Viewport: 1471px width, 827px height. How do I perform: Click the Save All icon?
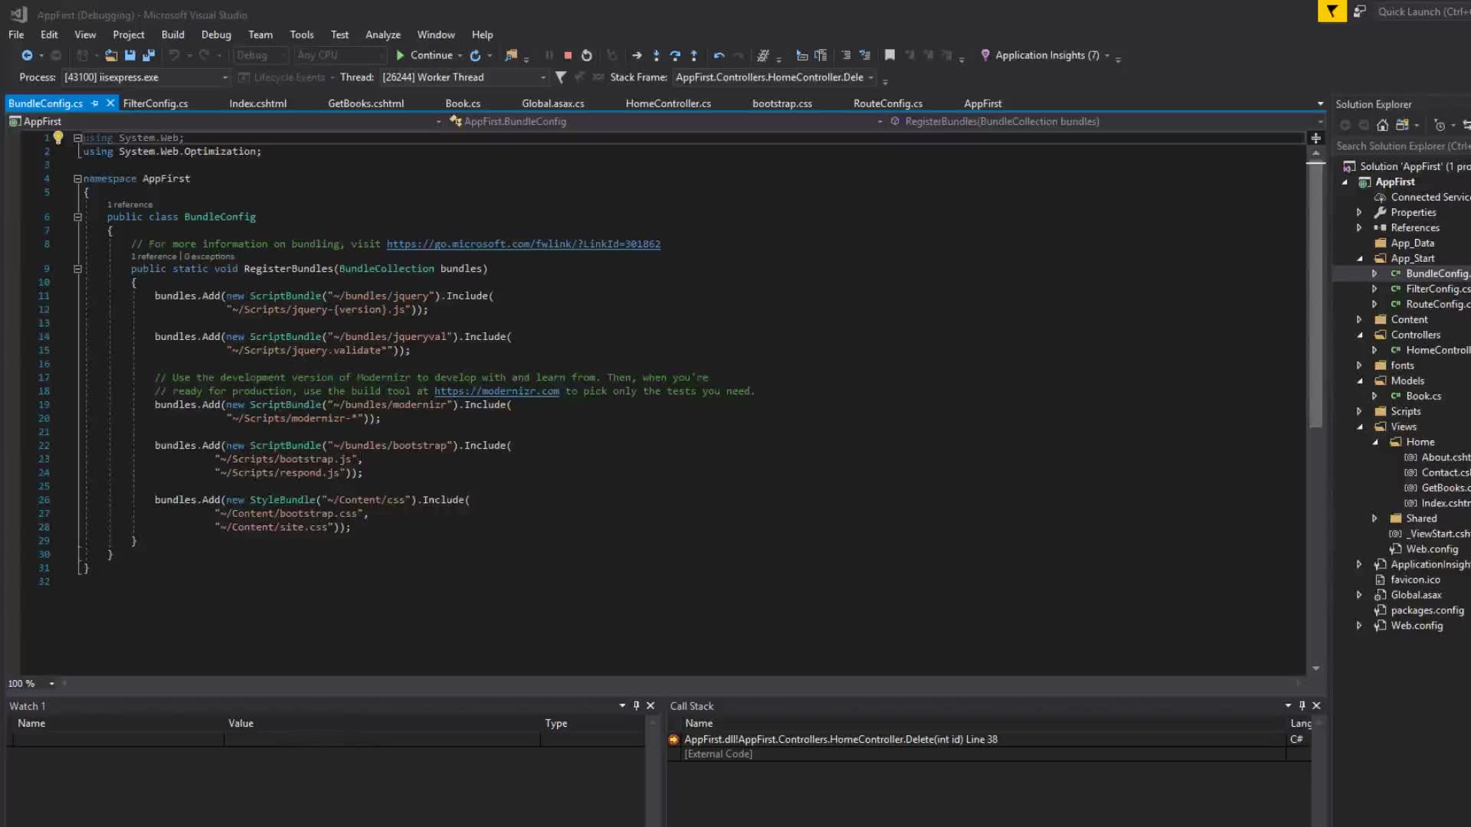pos(149,55)
